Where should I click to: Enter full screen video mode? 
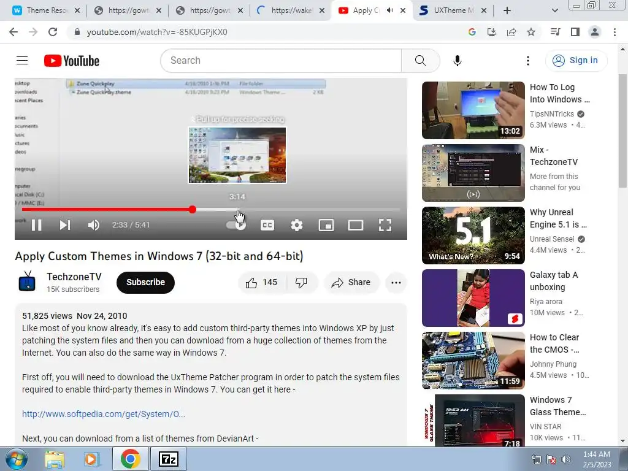[x=385, y=225]
